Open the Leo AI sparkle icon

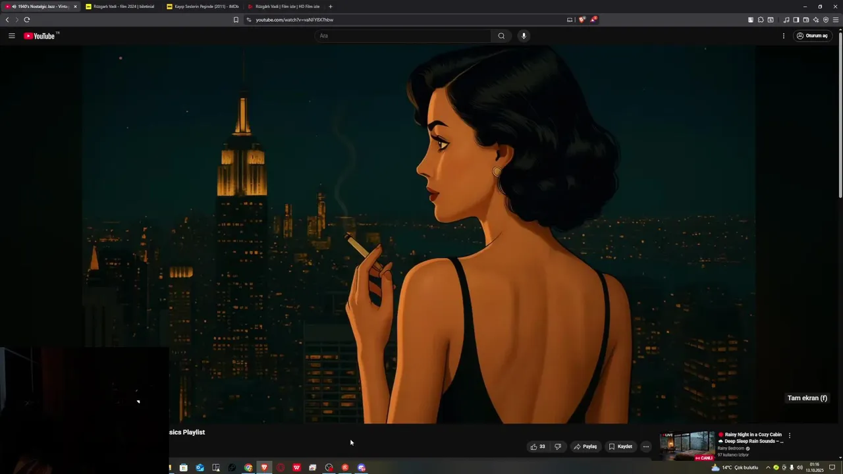(x=815, y=20)
